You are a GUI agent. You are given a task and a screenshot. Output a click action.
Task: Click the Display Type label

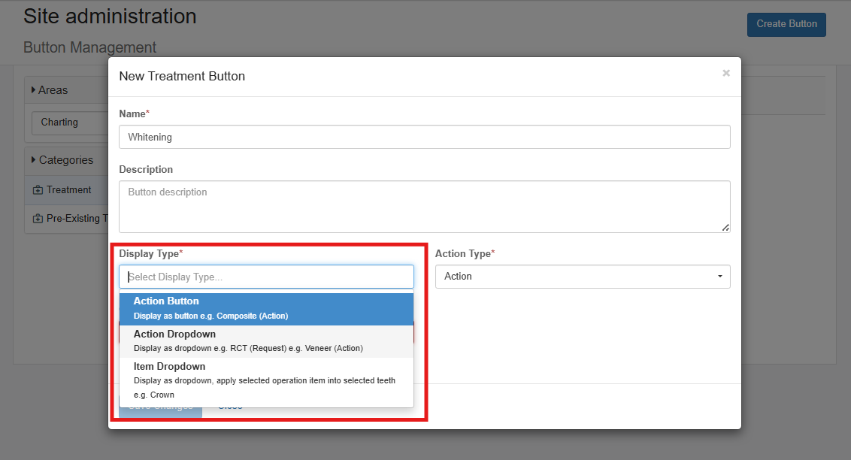(x=150, y=253)
